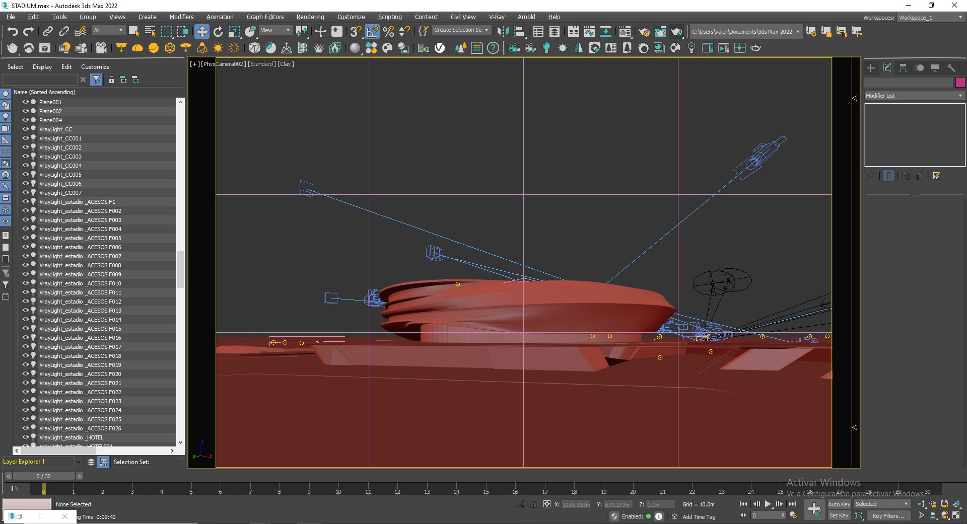This screenshot has width=967, height=524.
Task: Click the lock selection icon in explorer
Action: [x=111, y=80]
